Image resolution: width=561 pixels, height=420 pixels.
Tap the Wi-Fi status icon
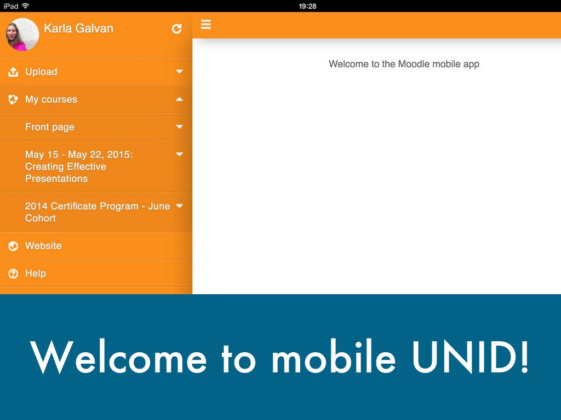(25, 6)
